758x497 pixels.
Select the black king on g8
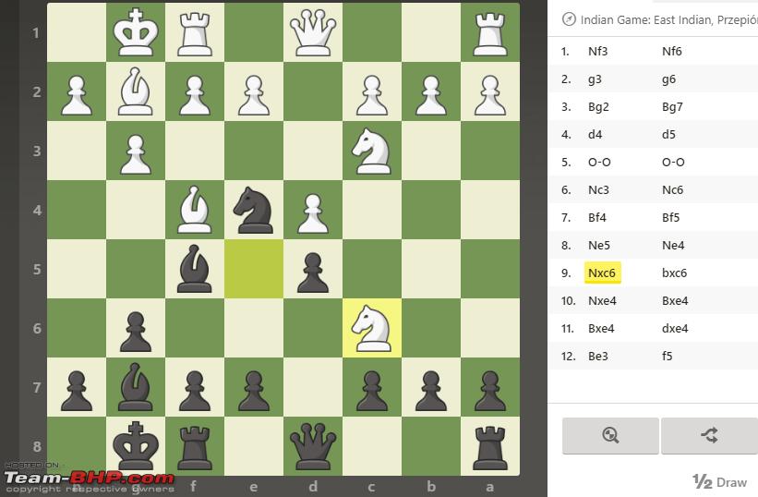(136, 446)
